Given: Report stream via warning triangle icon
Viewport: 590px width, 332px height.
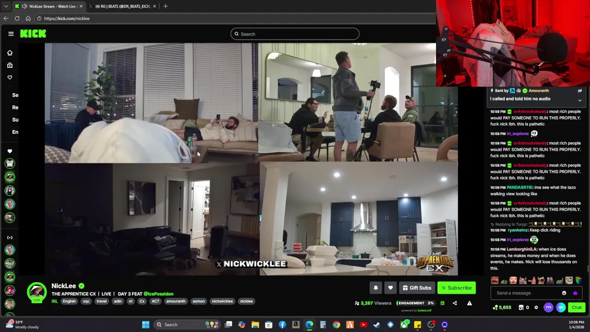Looking at the screenshot, I should 469,303.
